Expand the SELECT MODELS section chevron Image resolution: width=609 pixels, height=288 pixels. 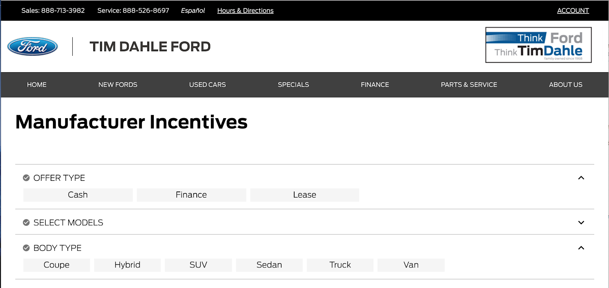point(581,223)
